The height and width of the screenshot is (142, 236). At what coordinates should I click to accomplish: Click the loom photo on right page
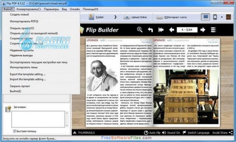pyautogui.click(x=186, y=97)
